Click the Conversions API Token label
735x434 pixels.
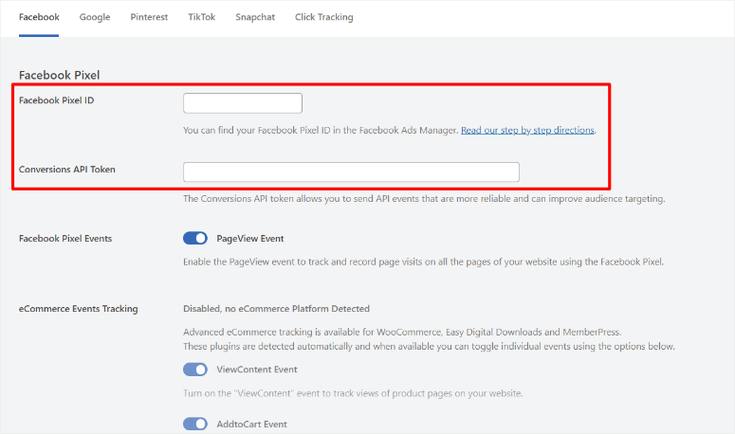click(x=67, y=170)
